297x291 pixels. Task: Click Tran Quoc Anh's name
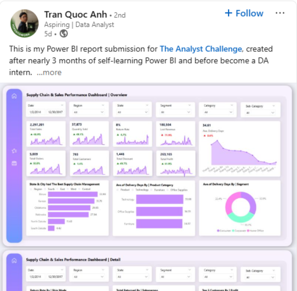point(75,14)
